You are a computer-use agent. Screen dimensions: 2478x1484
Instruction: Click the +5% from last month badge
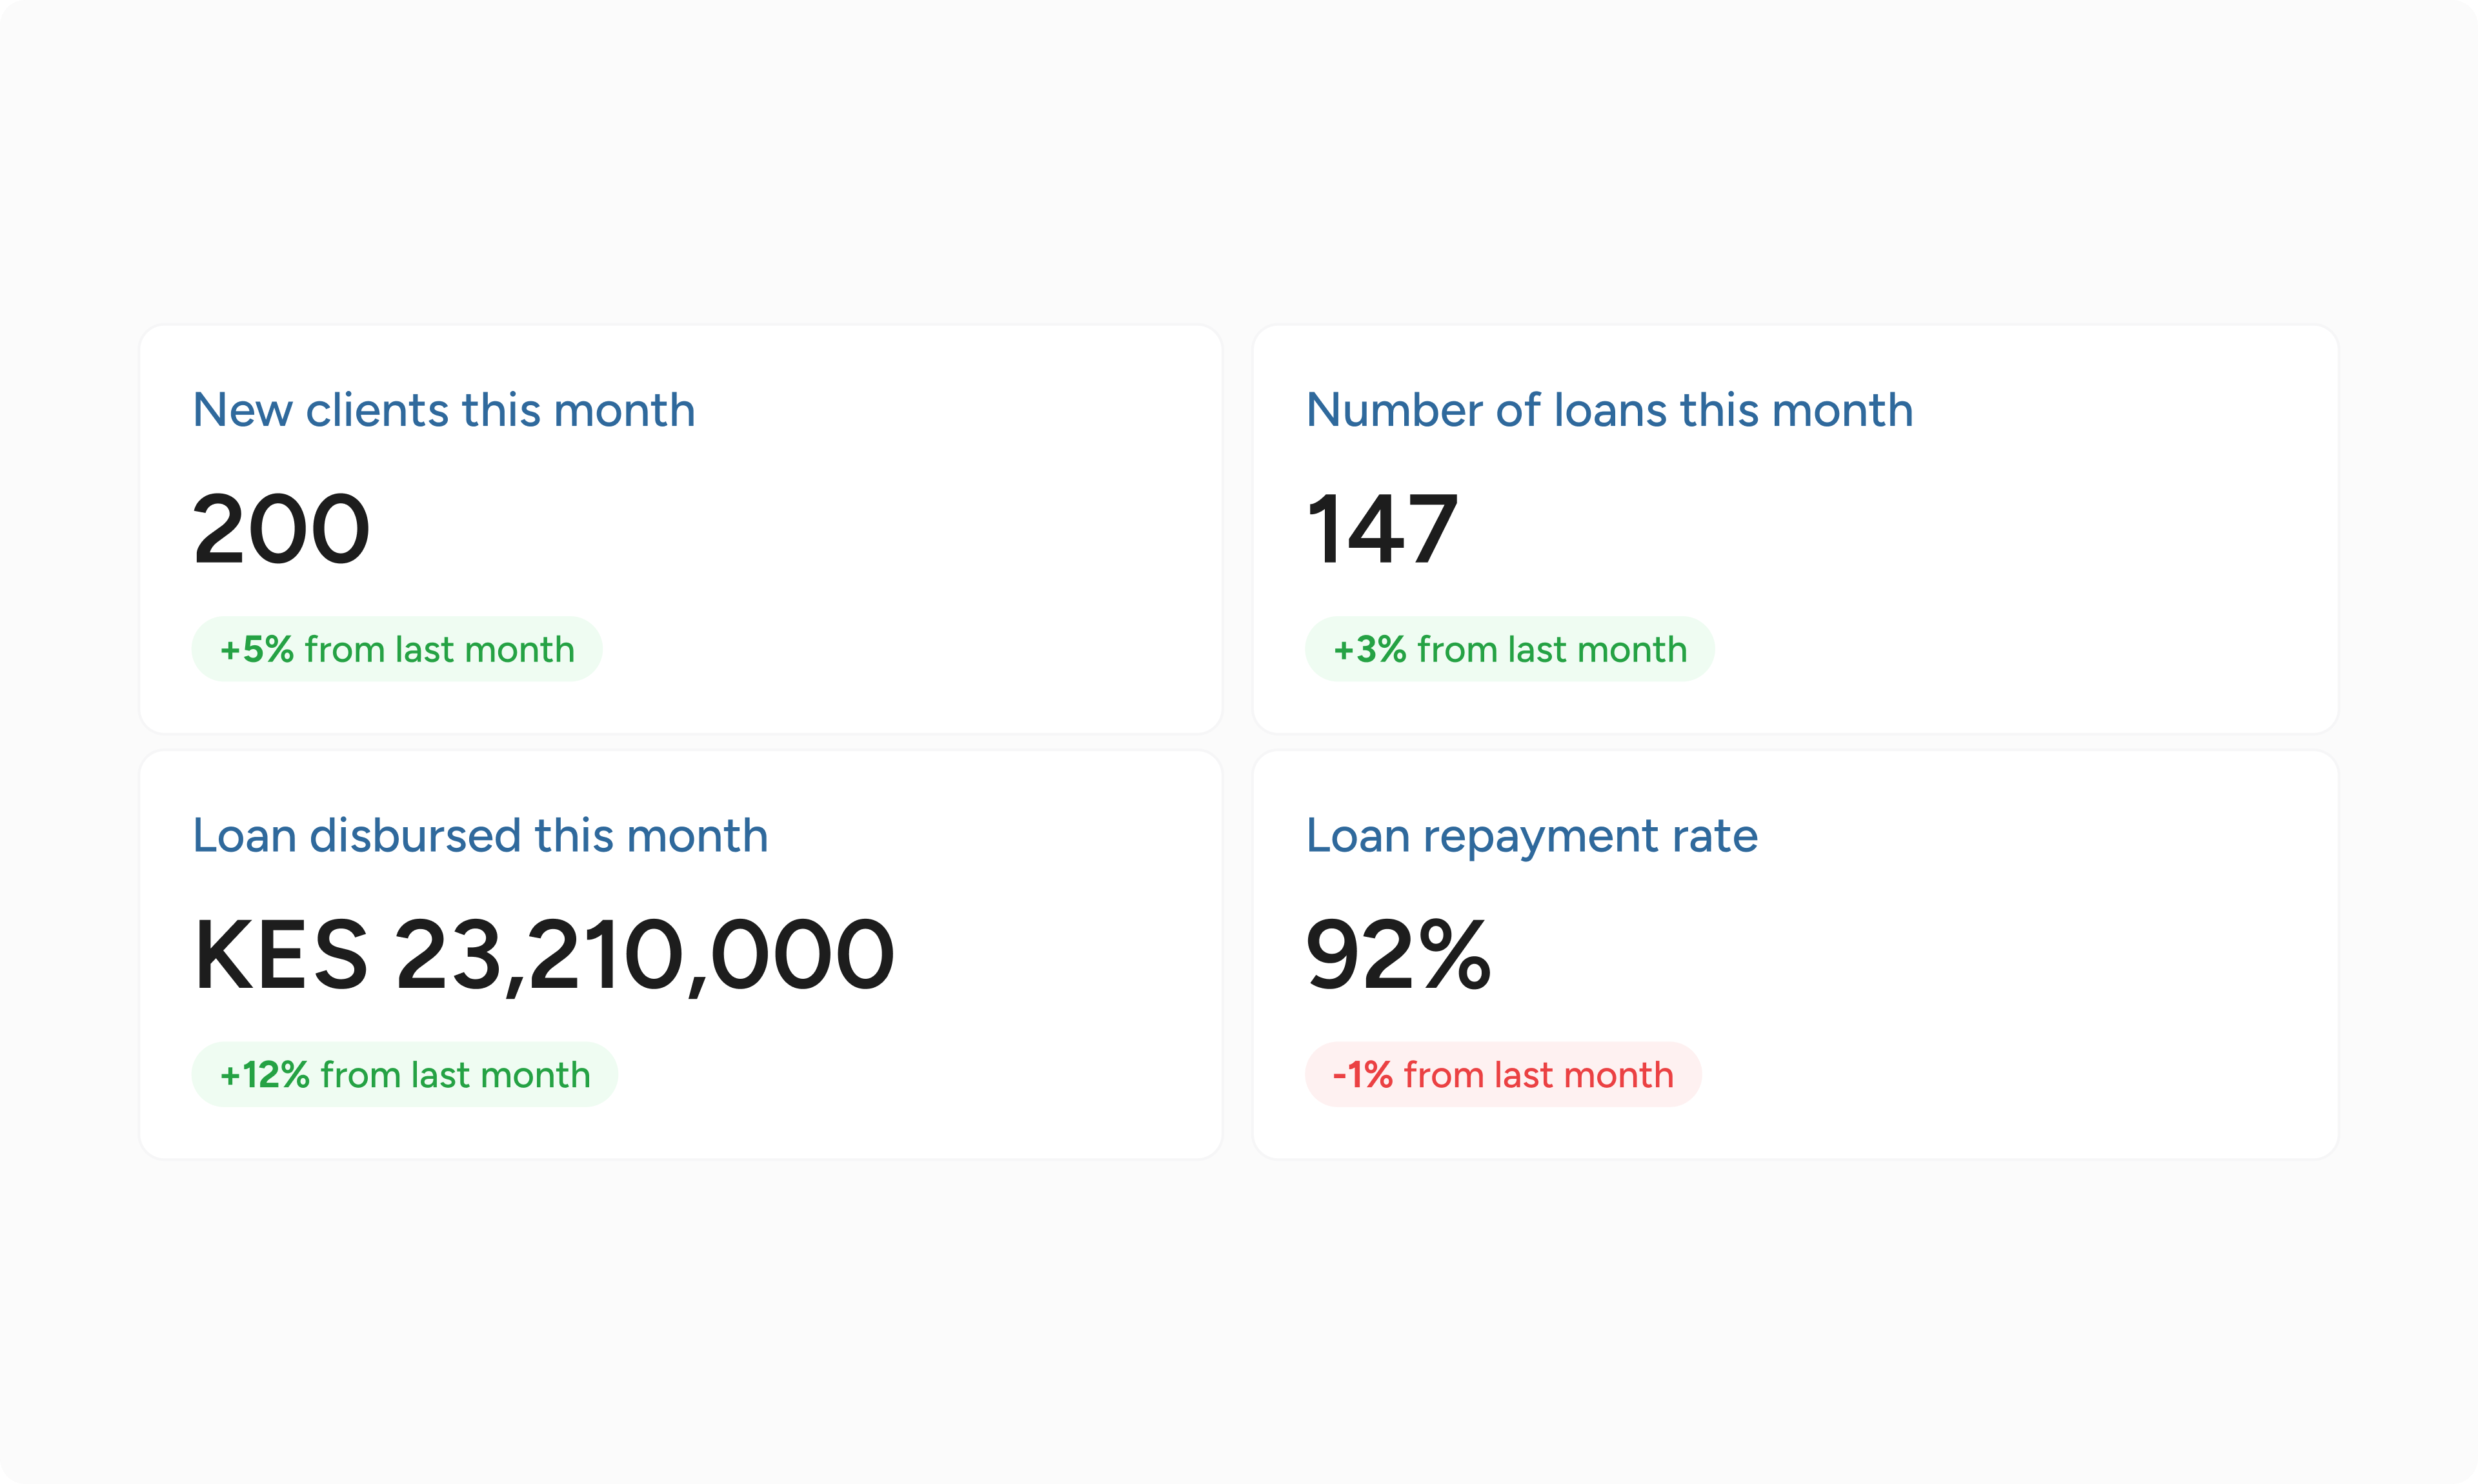397,649
